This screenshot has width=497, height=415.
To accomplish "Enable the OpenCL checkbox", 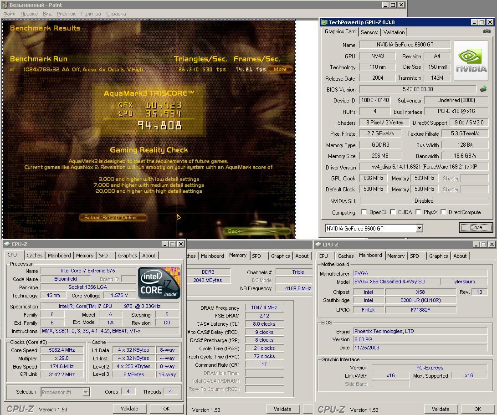I will 364,212.
